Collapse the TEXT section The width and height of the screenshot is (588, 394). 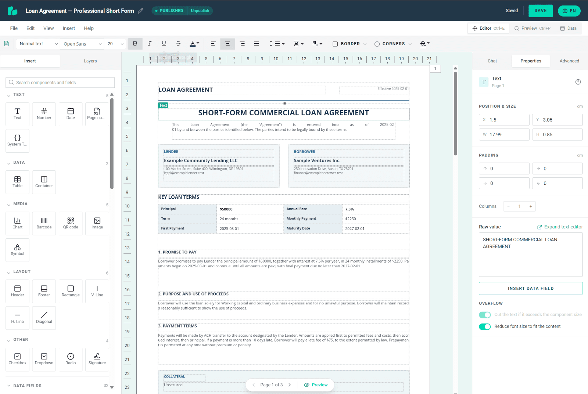[x=9, y=95]
